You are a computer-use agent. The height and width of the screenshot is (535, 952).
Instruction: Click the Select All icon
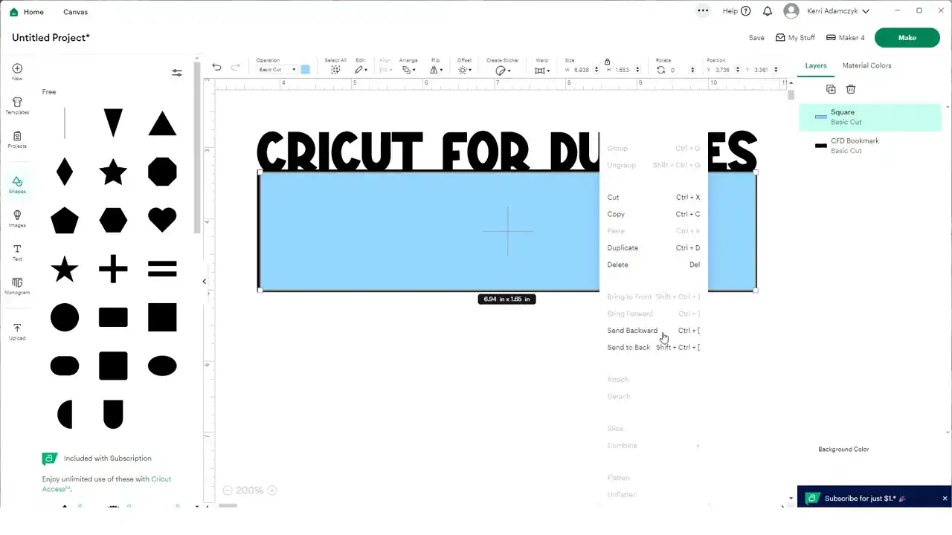coord(335,70)
